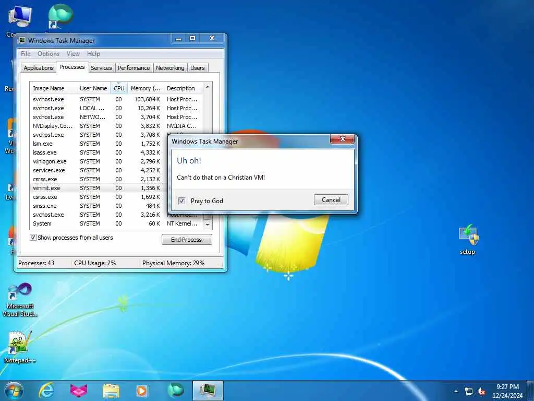Select svchost.exe row using 103,684 K
The height and width of the screenshot is (401, 534).
coord(116,99)
